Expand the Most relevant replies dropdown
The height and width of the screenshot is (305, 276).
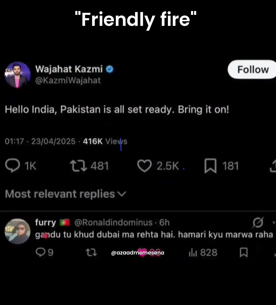66,194
